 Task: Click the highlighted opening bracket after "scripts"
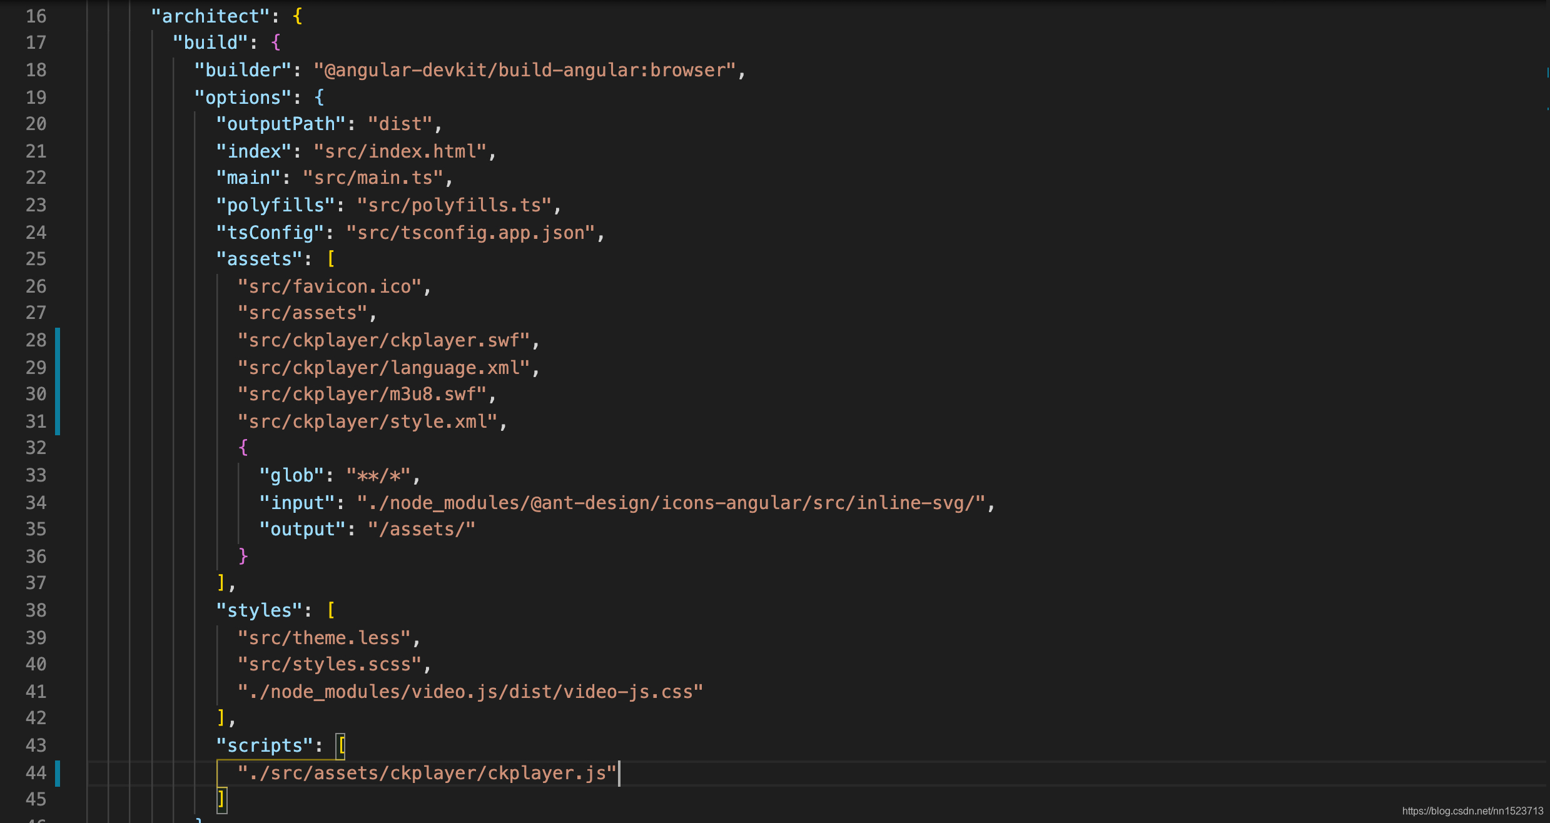click(x=341, y=745)
